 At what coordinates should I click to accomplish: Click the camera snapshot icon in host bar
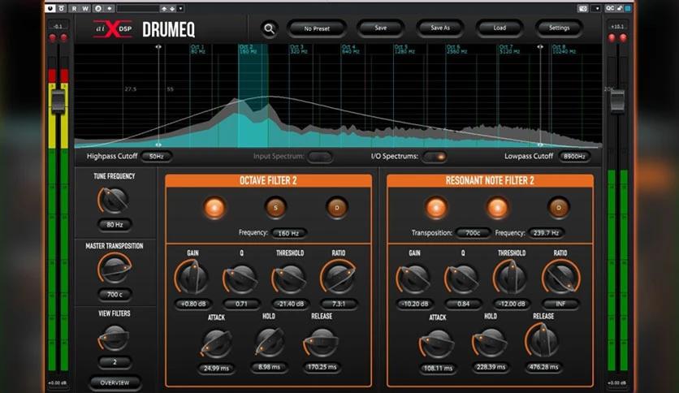click(583, 8)
